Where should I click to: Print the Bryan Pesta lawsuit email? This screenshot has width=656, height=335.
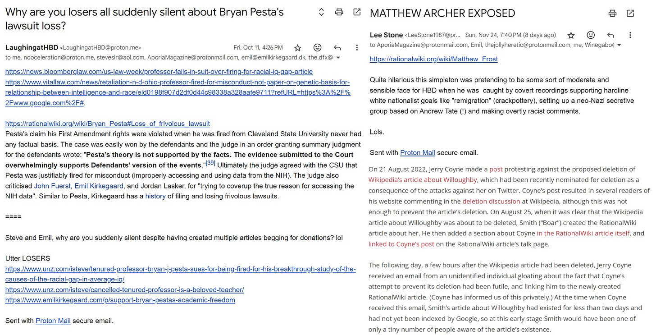339,13
